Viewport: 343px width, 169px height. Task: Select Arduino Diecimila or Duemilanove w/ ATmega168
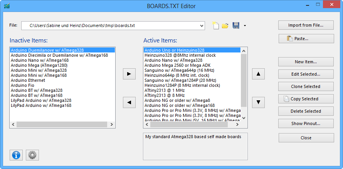coord(62,55)
